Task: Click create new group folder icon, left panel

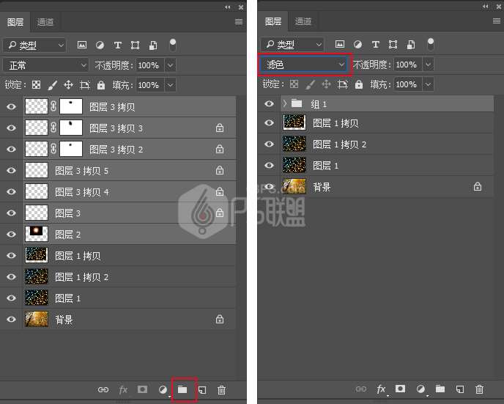Action: [x=182, y=389]
